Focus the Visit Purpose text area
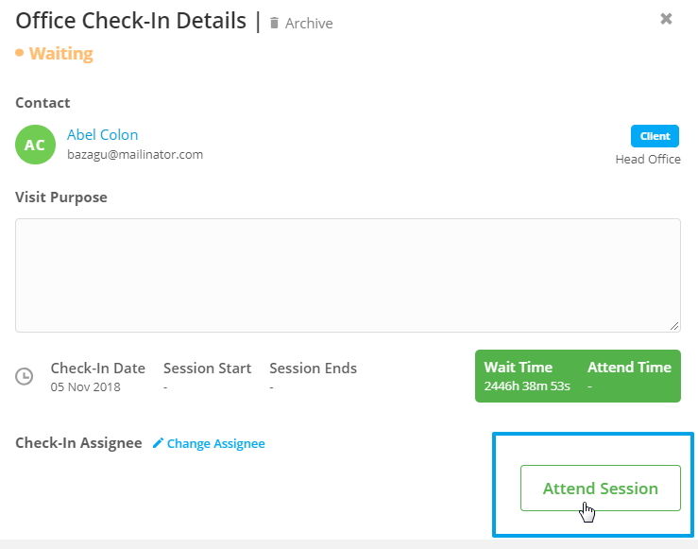The width and height of the screenshot is (698, 549). [348, 275]
